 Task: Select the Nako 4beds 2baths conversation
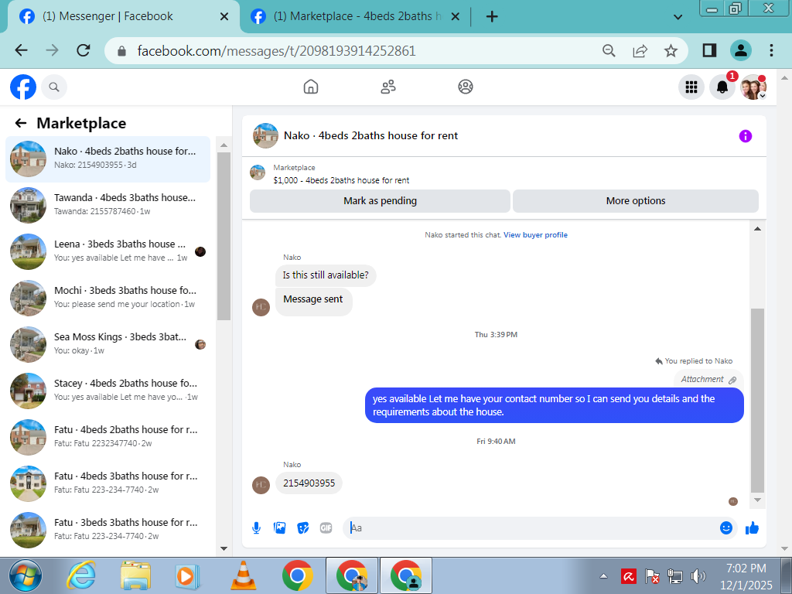coord(108,159)
